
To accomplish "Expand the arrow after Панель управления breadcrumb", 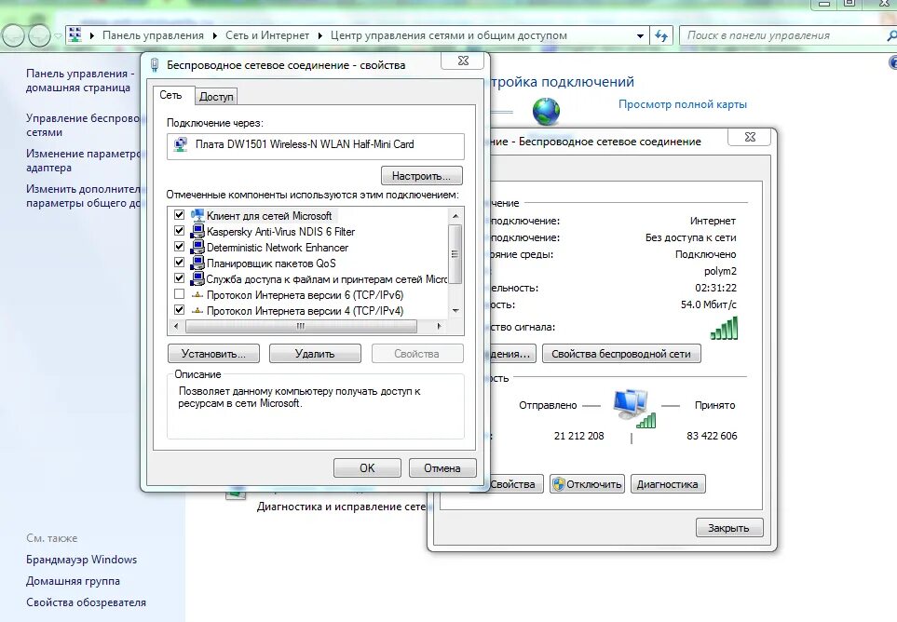I will [x=214, y=35].
